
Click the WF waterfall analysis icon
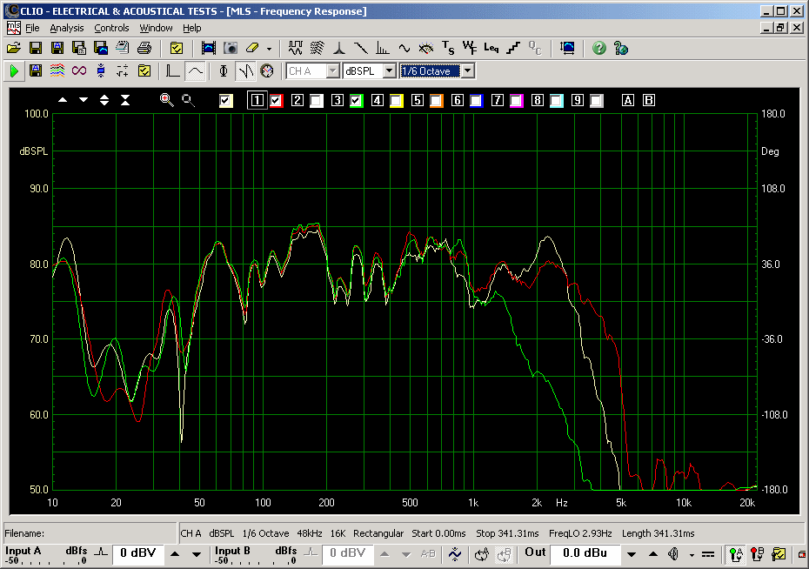coord(470,48)
